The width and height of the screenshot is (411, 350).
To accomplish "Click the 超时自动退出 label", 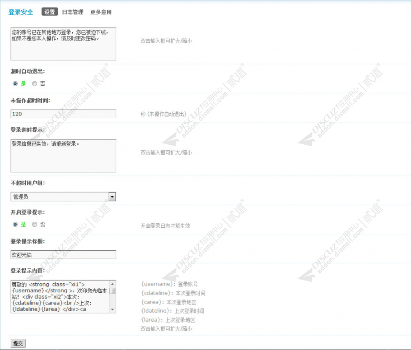I will point(28,71).
